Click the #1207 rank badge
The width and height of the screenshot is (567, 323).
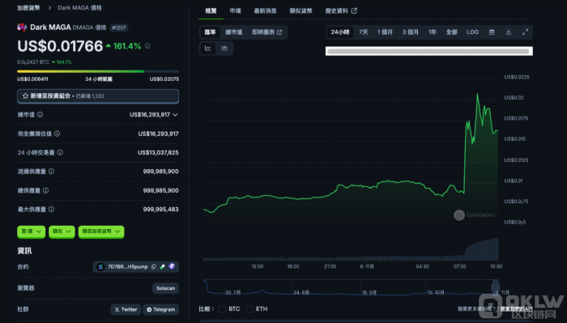point(119,28)
